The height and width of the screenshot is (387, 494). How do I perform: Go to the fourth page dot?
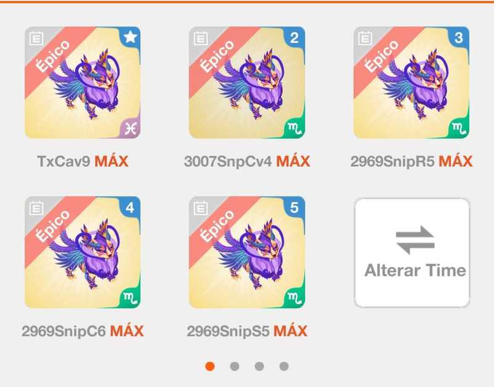pyautogui.click(x=284, y=366)
